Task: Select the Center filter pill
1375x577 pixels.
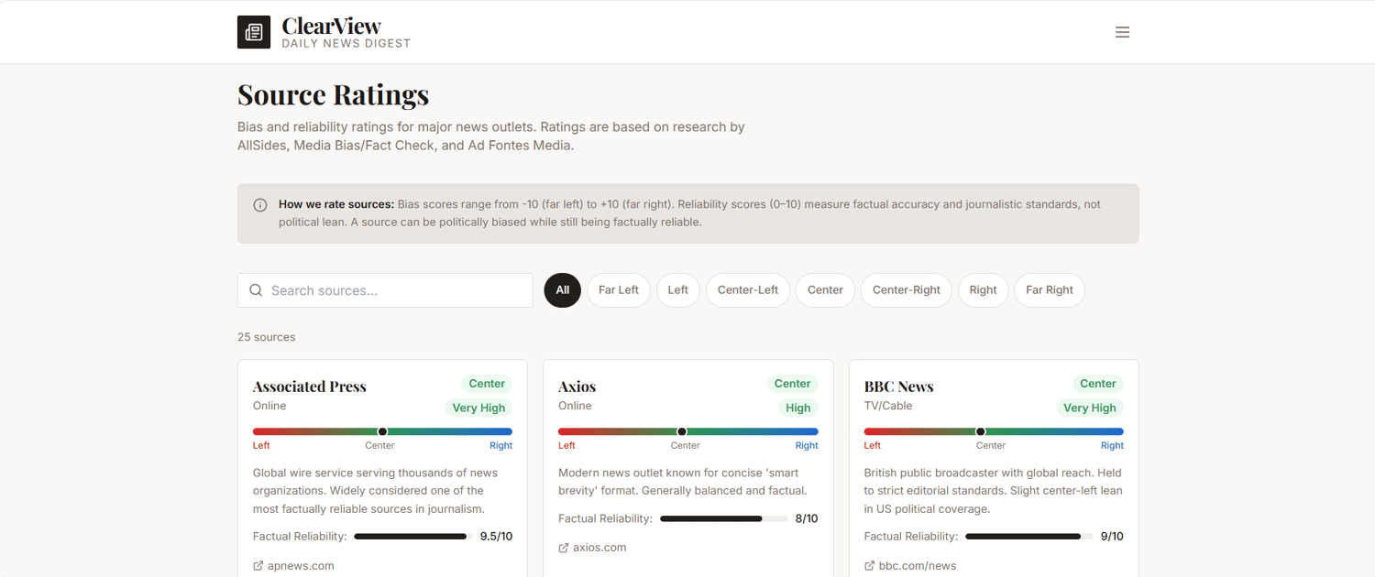Action: point(825,290)
